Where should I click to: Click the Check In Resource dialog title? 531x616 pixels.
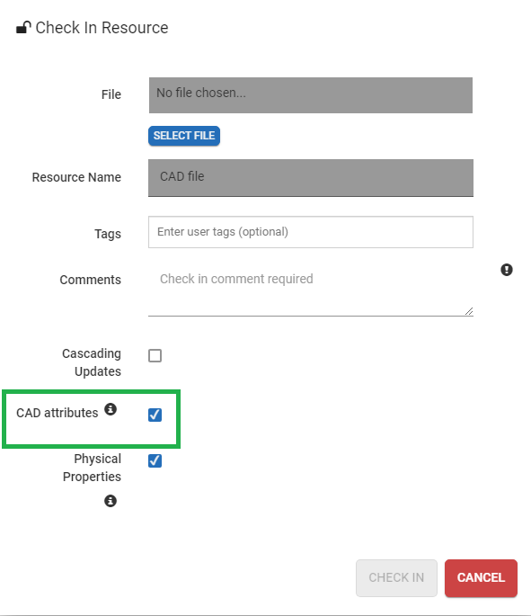[x=102, y=28]
